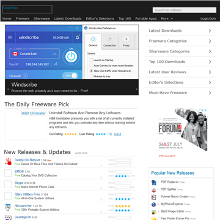Image resolution: width=220 pixels, height=220 pixels.
Task: Switch to the General preferences tab
Action: [93, 42]
